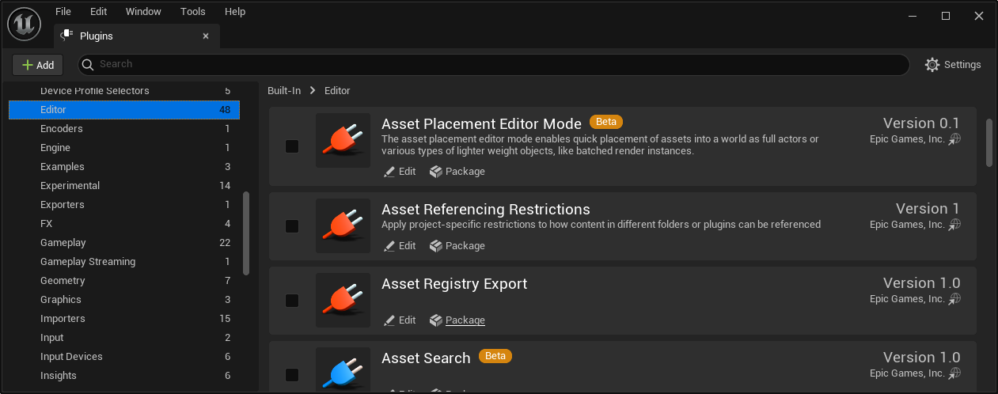Image resolution: width=998 pixels, height=394 pixels.
Task: Open the File menu
Action: [x=63, y=12]
